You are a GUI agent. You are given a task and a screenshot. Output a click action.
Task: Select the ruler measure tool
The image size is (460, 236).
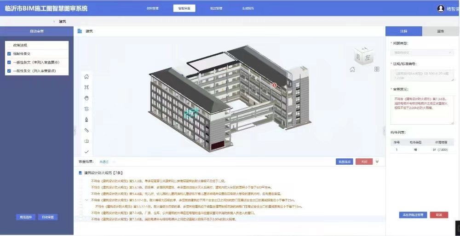[86, 130]
